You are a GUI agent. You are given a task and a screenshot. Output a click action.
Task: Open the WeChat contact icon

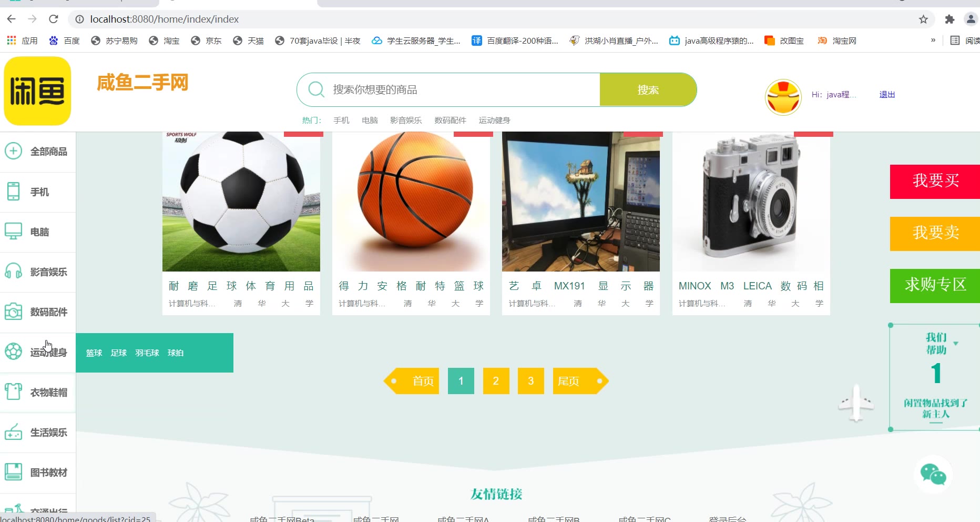pos(933,475)
